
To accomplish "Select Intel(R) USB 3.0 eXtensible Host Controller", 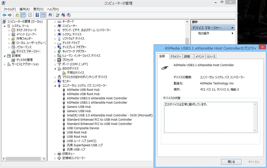I will click(x=110, y=115).
